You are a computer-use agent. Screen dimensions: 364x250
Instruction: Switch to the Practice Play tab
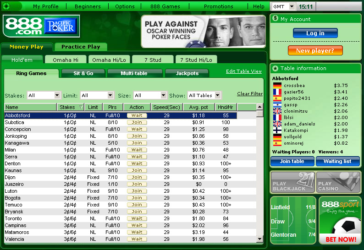(x=81, y=47)
